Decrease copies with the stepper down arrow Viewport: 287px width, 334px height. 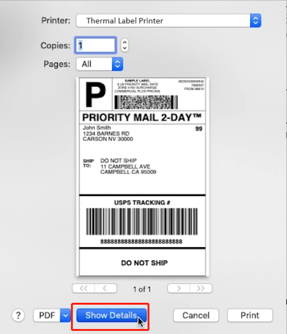tap(125, 49)
